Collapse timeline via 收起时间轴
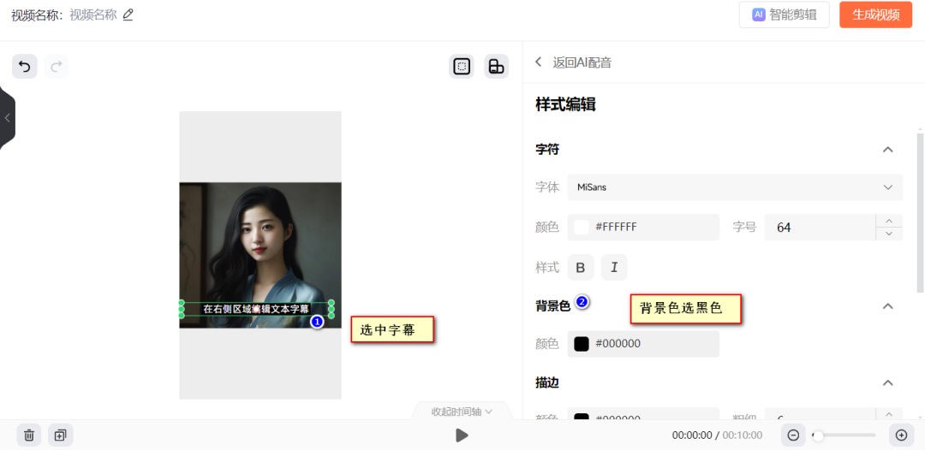This screenshot has height=450, width=925. point(462,412)
